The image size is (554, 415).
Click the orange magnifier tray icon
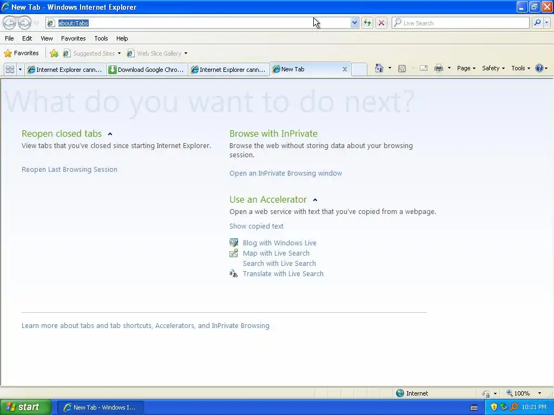tap(514, 407)
